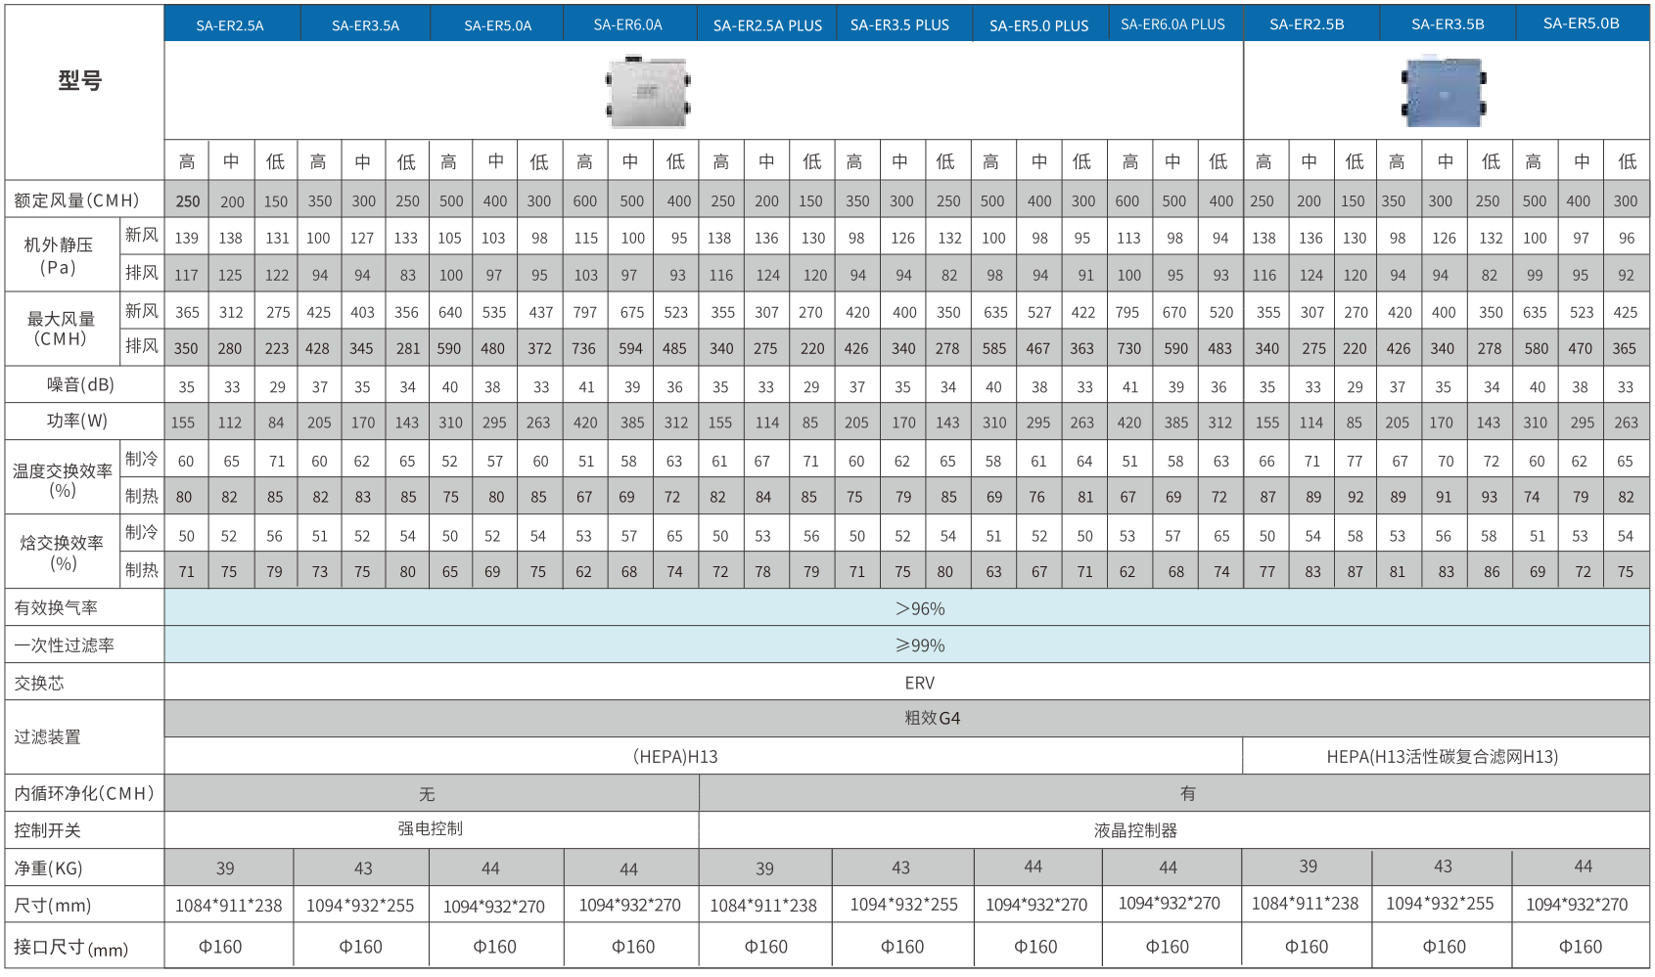Click the blue ventilation unit product image
The height and width of the screenshot is (977, 1655).
1445,92
